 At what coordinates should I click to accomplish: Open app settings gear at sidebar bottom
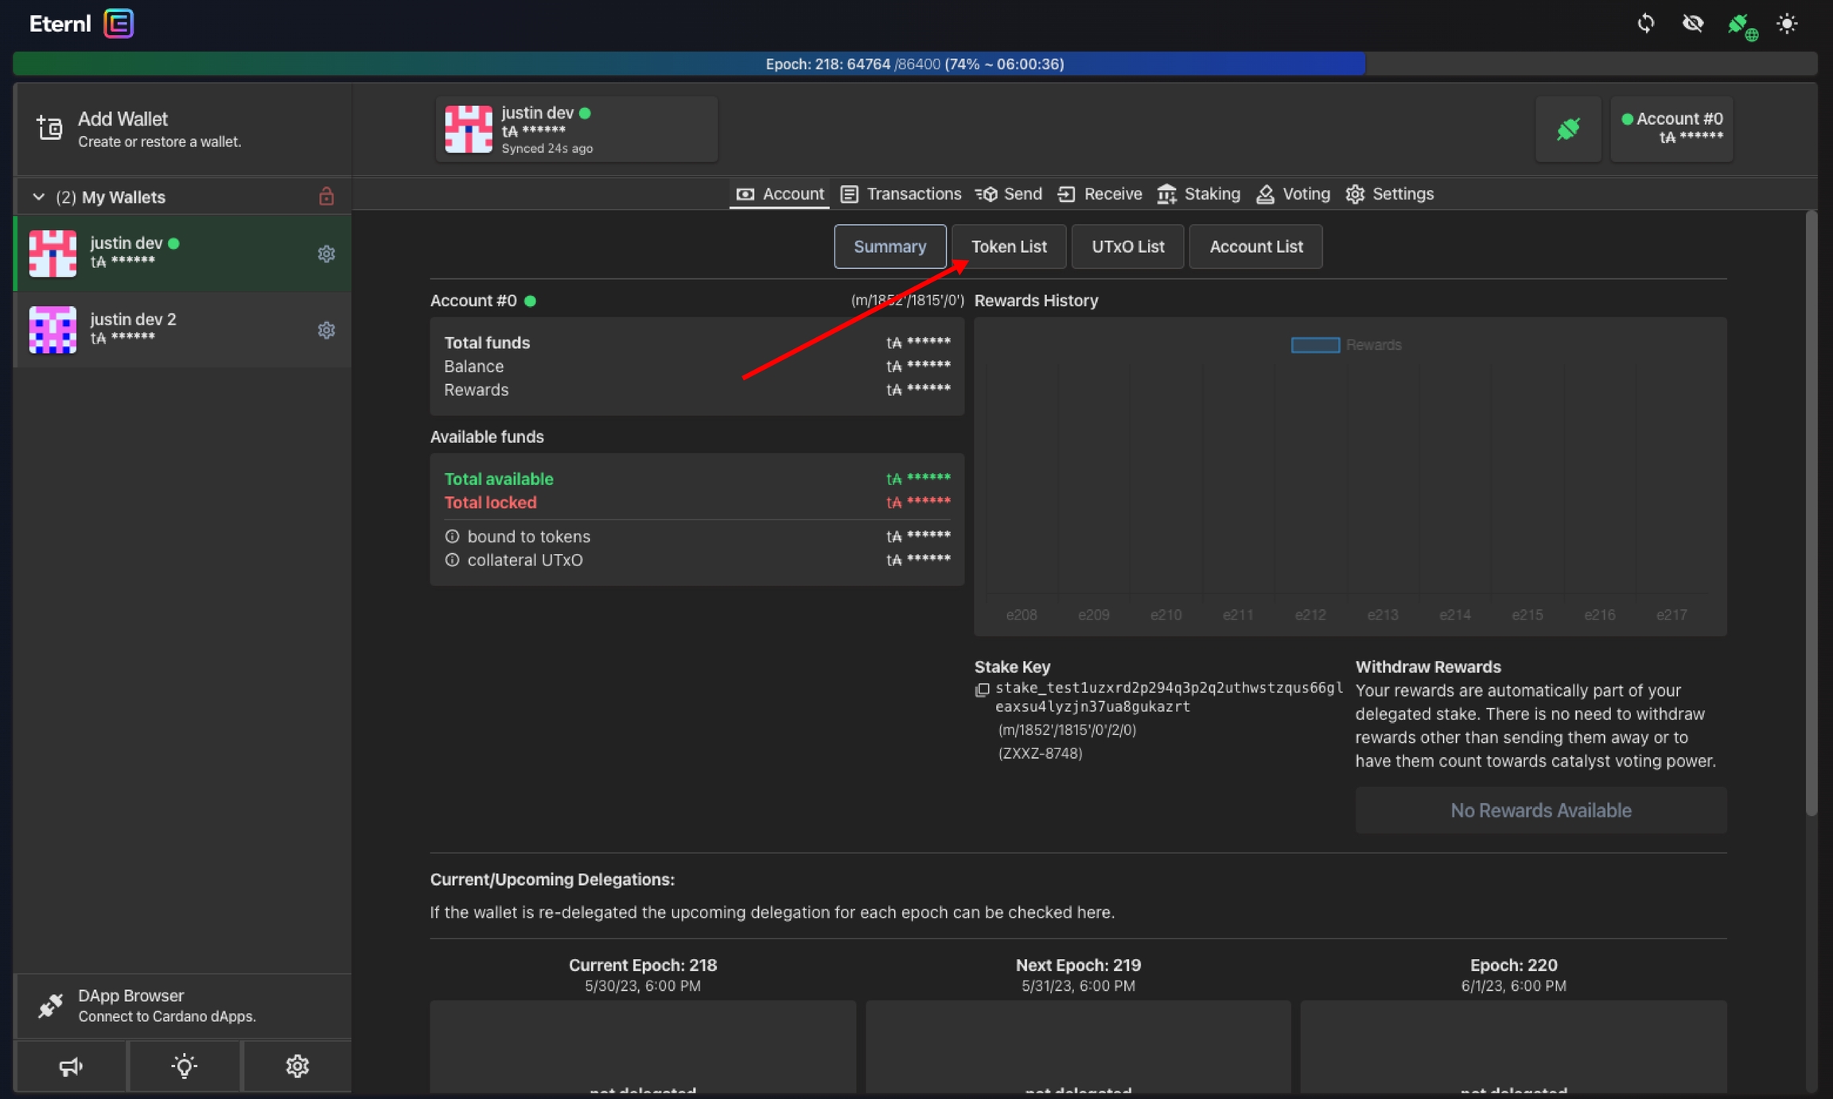297,1066
